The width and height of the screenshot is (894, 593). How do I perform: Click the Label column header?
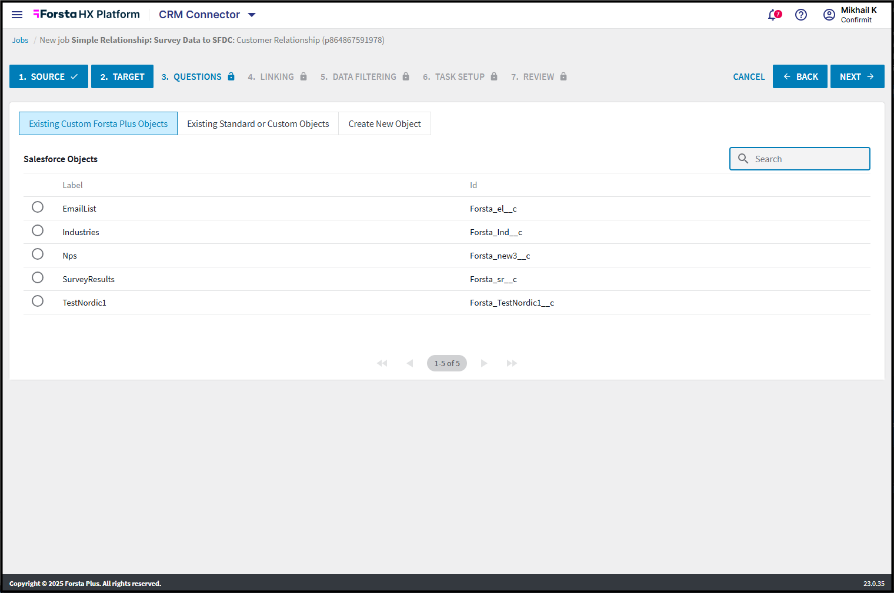72,185
